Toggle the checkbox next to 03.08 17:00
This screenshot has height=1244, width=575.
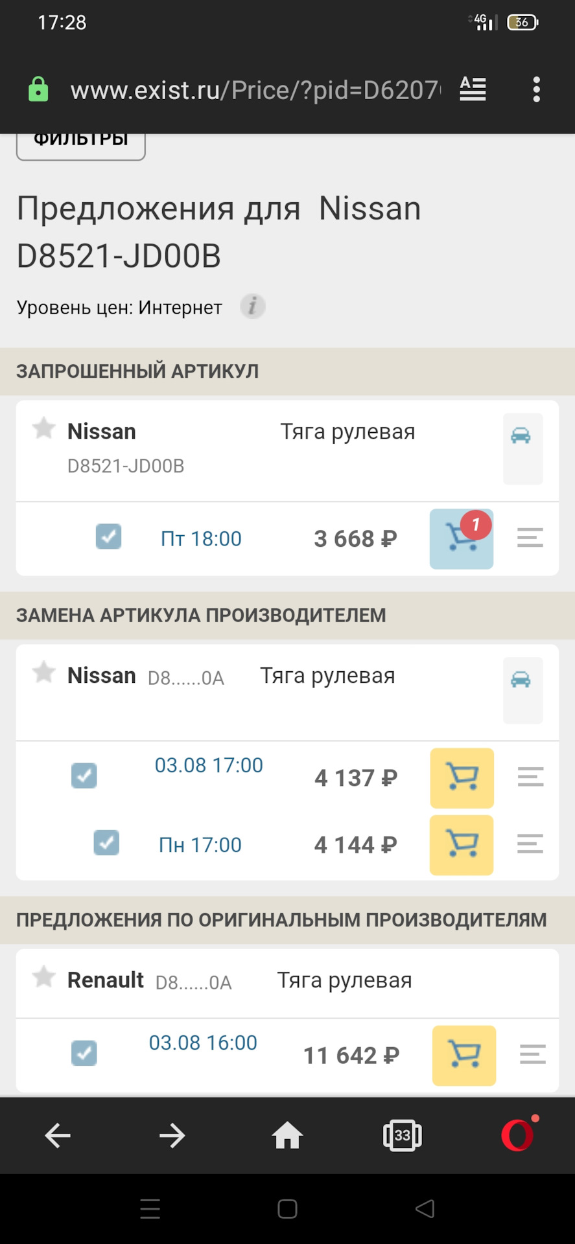[84, 776]
